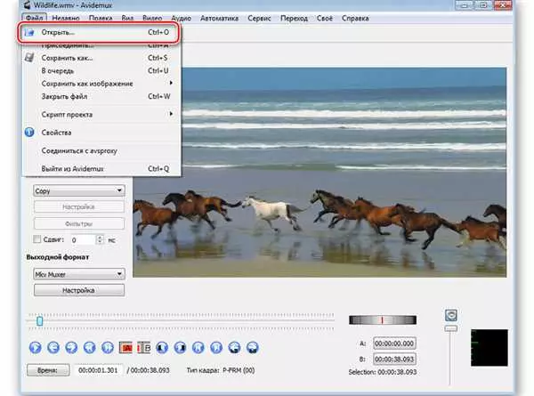Go to the first frame of the video
The height and width of the screenshot is (396, 534).
coord(198,348)
